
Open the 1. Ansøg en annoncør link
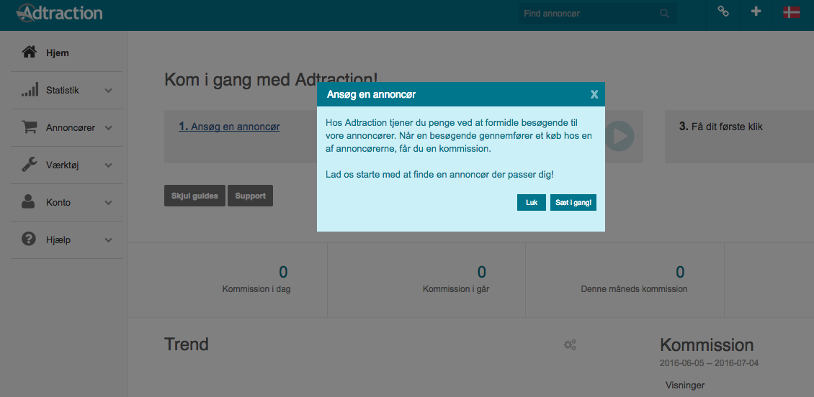click(229, 127)
